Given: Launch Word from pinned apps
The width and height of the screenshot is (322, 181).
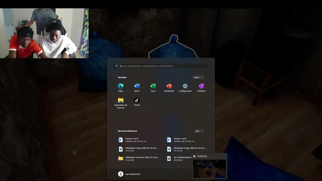Looking at the screenshot, I should 137,87.
